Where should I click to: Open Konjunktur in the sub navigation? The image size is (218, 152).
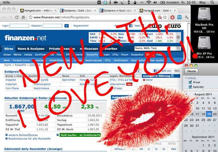(137, 55)
